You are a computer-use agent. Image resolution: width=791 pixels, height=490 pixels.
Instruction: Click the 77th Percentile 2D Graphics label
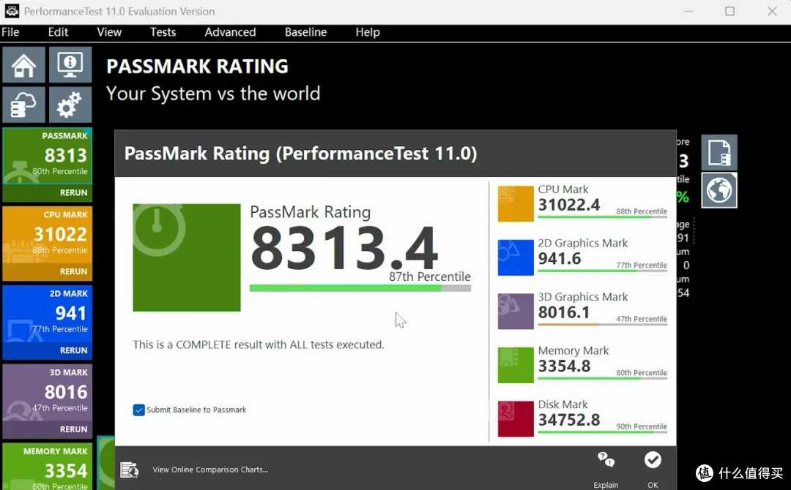641,265
